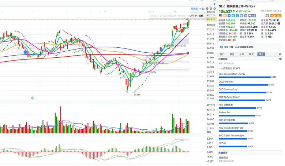Viewport: 285px width, 166px height.
Task: Click the blue pin icon above chart
Action: point(214,4)
